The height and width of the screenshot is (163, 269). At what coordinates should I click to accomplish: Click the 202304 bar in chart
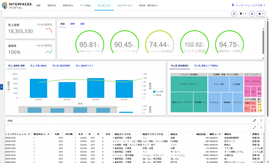(38, 88)
